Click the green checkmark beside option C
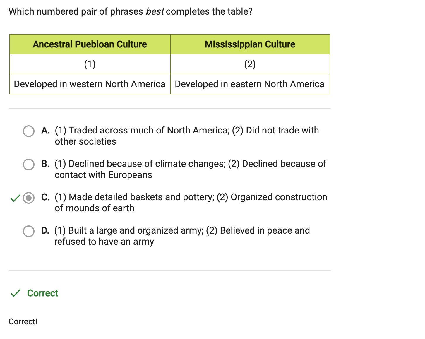 pos(15,198)
